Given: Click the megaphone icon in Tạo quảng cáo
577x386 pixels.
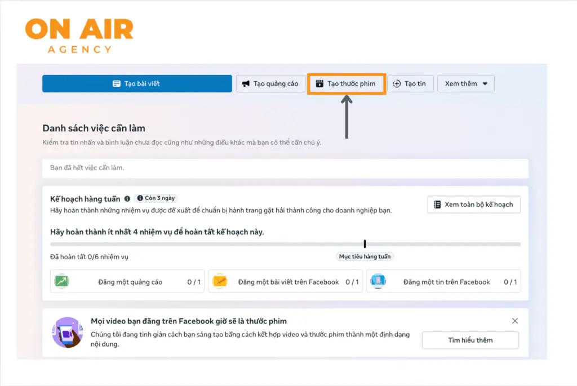Looking at the screenshot, I should 246,84.
